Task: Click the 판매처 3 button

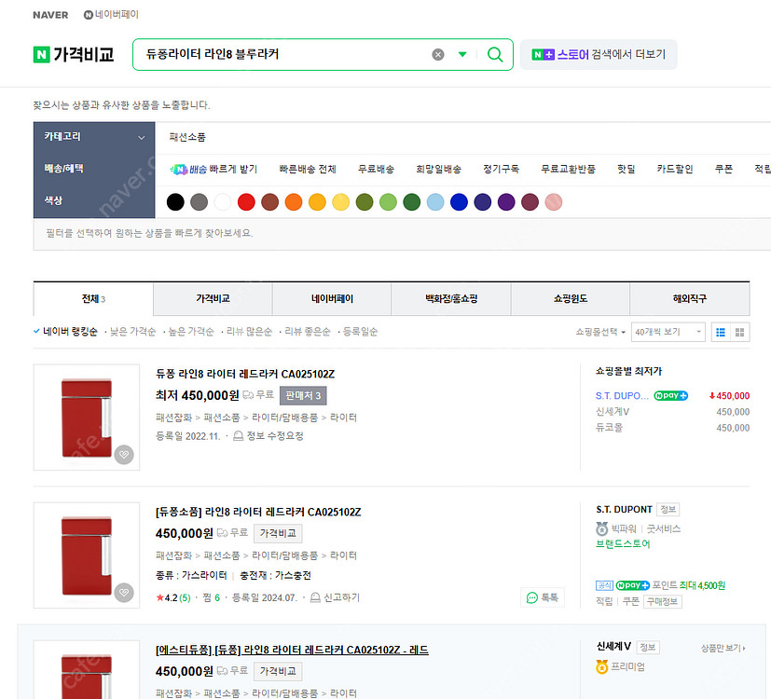Action: point(303,396)
